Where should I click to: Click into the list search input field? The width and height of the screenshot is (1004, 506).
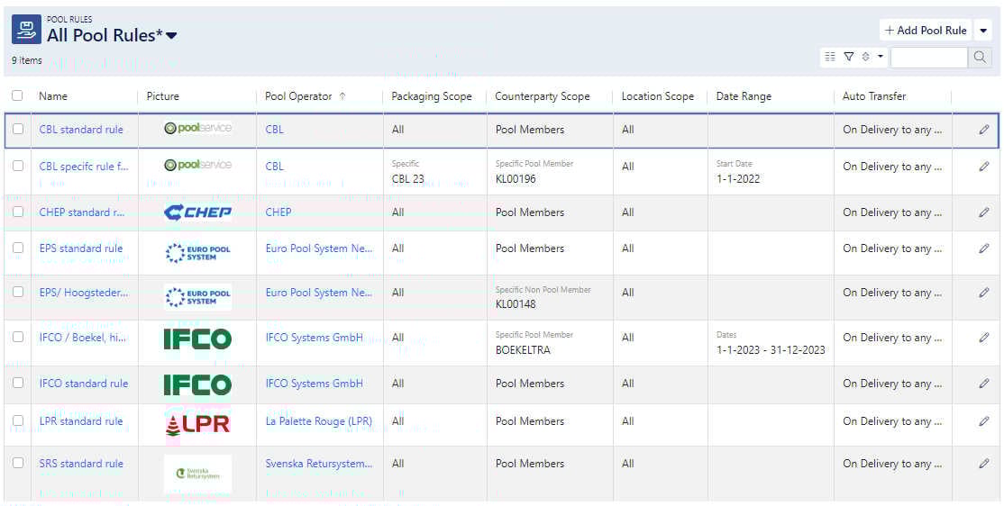point(928,57)
